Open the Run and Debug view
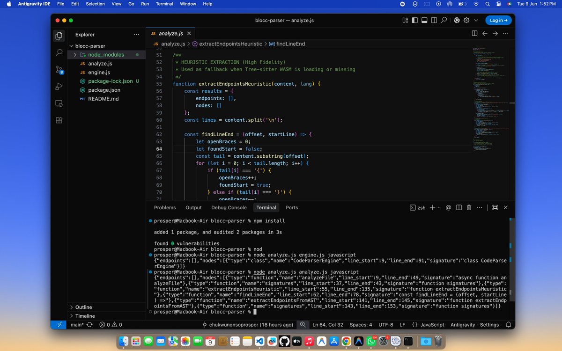 [59, 87]
